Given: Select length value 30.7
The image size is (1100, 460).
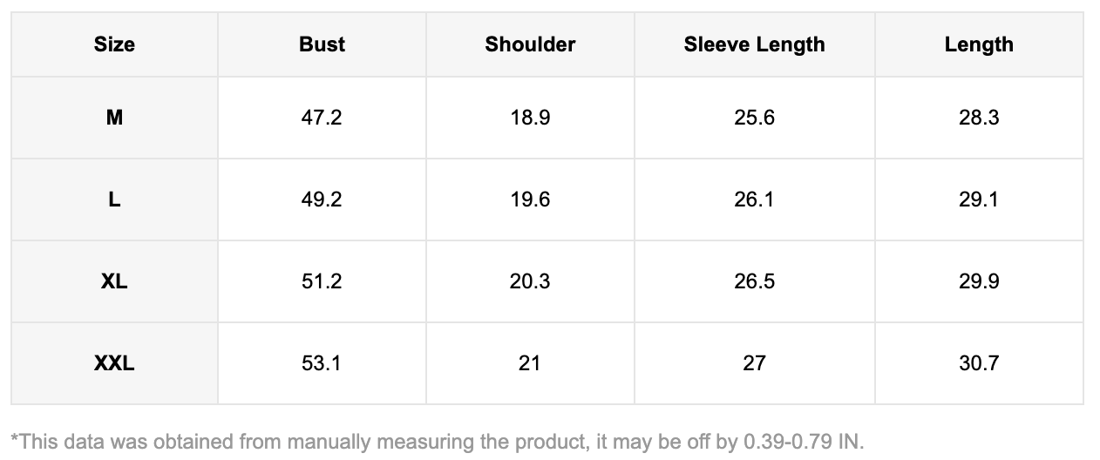Looking at the screenshot, I should tap(979, 363).
